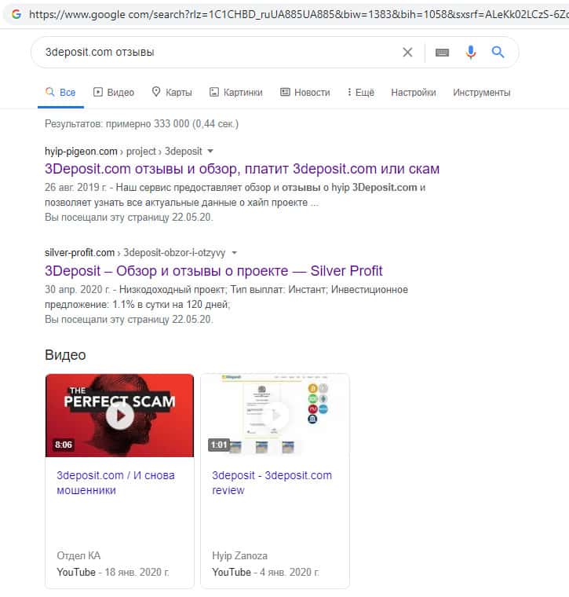Expand silver-profit.com result options arrow

point(235,252)
